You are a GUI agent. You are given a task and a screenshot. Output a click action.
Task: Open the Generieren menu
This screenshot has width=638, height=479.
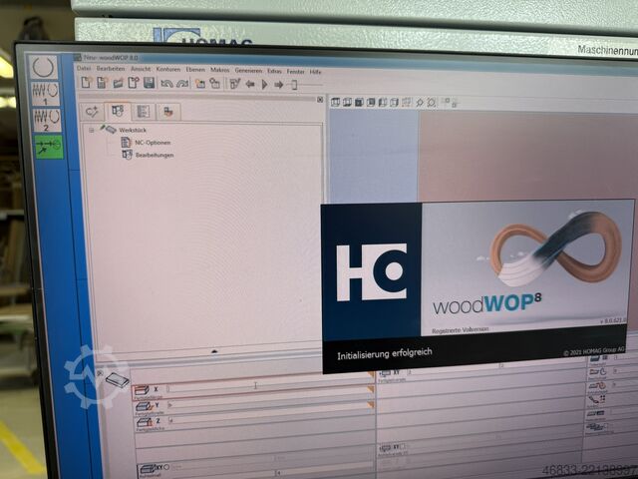coord(248,71)
